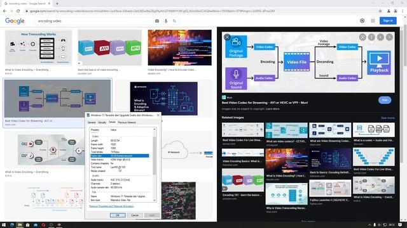This screenshot has width=407, height=228.
Task: Click the Google logo
Action: click(15, 21)
